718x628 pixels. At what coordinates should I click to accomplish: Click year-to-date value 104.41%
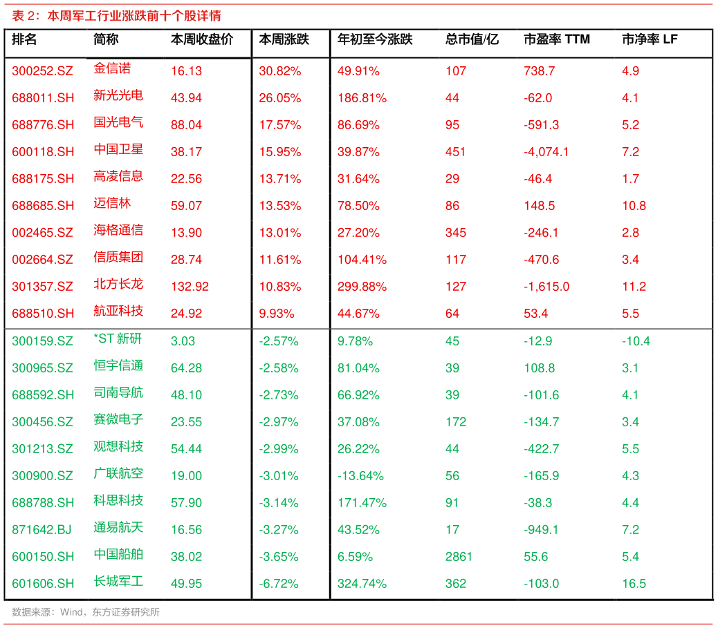(x=362, y=260)
